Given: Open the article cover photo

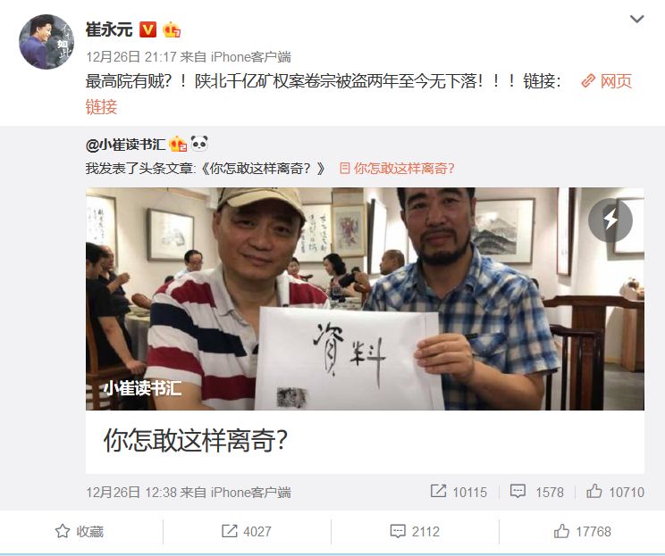Looking at the screenshot, I should click(365, 299).
